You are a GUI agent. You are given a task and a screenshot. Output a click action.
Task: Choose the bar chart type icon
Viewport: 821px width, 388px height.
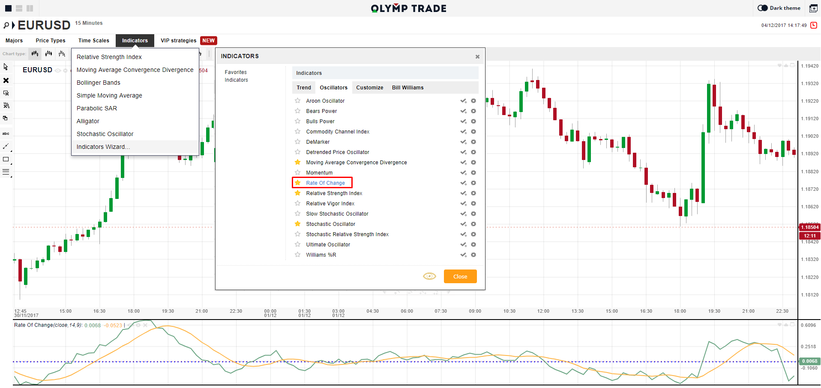tap(62, 53)
